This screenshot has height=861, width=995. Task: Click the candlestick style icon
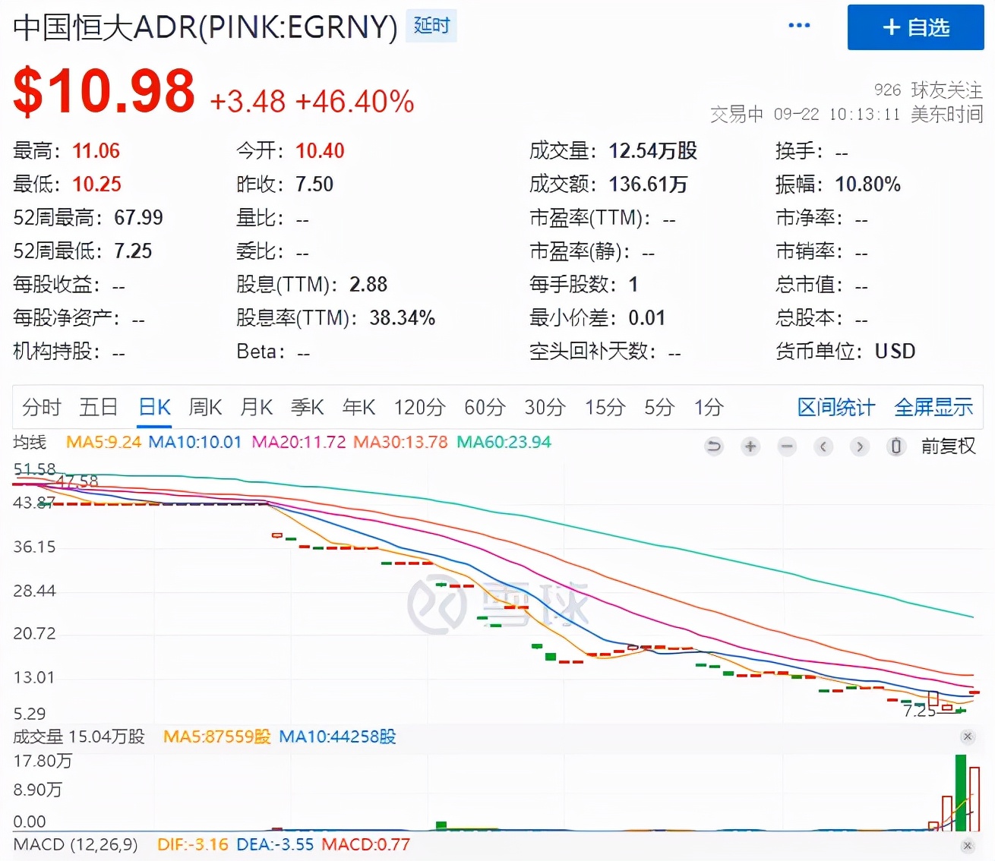[x=896, y=446]
